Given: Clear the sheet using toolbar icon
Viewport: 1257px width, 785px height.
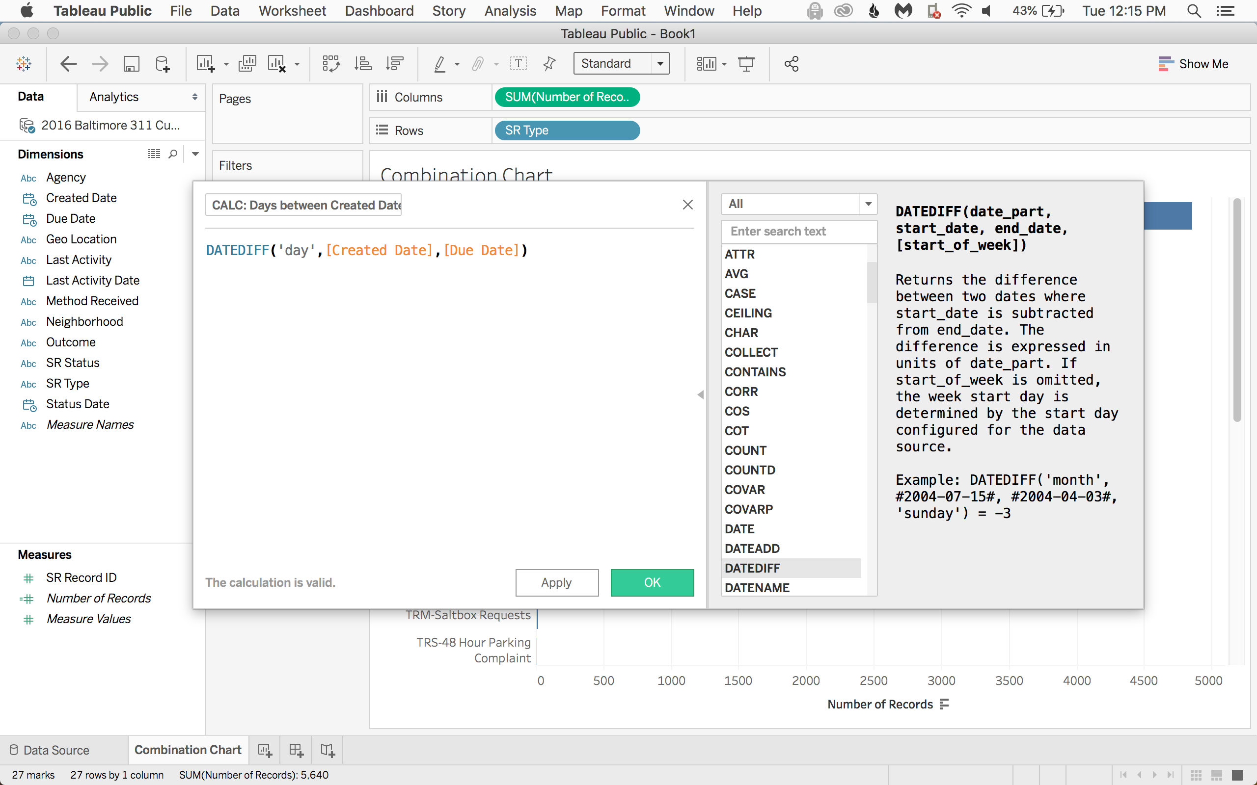Looking at the screenshot, I should point(277,64).
